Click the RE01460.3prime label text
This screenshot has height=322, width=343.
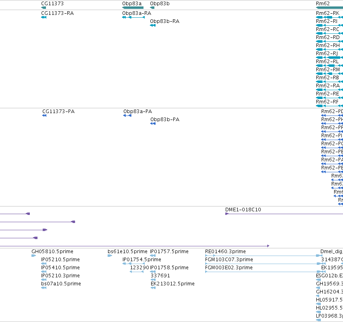[226, 252]
